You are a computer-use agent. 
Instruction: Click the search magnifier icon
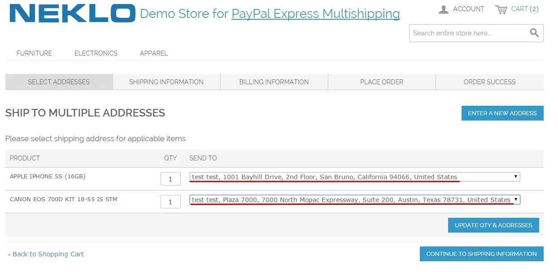click(x=534, y=33)
